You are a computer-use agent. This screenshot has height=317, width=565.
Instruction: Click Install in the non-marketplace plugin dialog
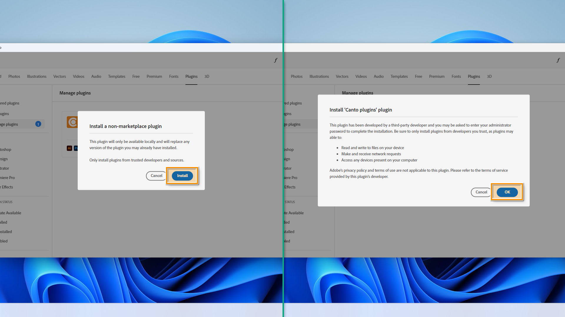click(x=182, y=176)
